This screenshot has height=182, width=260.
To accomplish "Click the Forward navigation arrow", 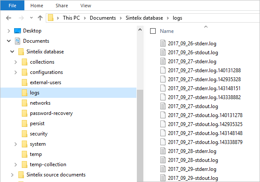I will point(20,18).
